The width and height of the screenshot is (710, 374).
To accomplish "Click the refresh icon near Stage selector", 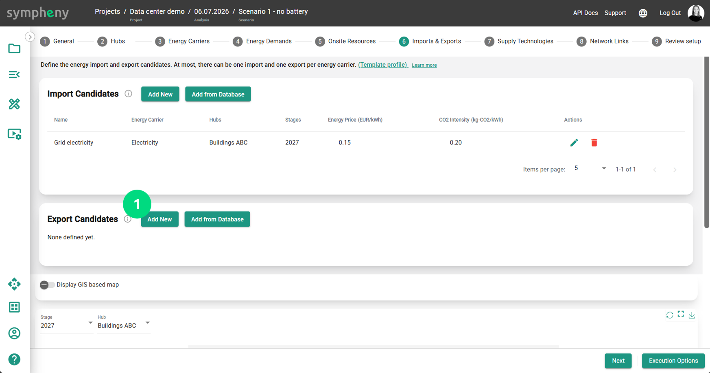I will pyautogui.click(x=670, y=315).
